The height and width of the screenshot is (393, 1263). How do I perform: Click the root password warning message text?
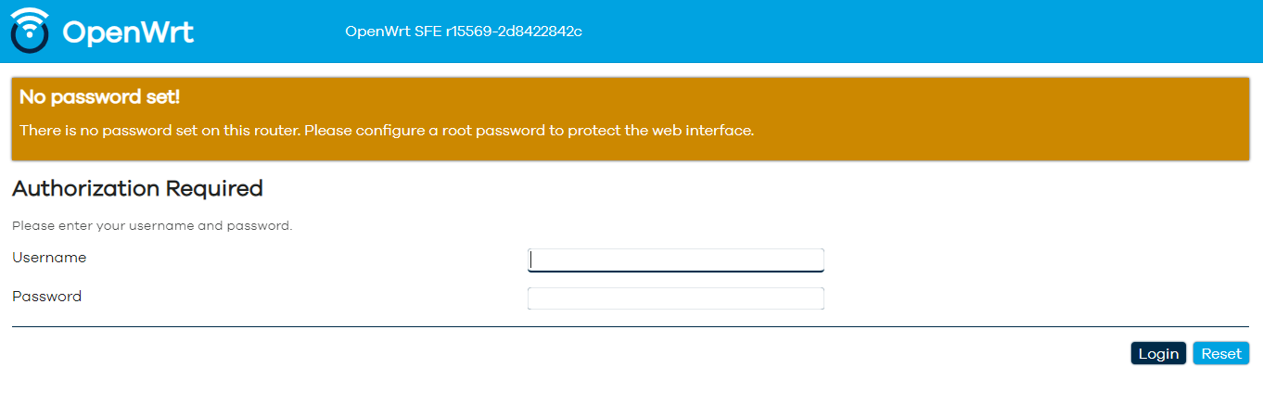coord(387,131)
